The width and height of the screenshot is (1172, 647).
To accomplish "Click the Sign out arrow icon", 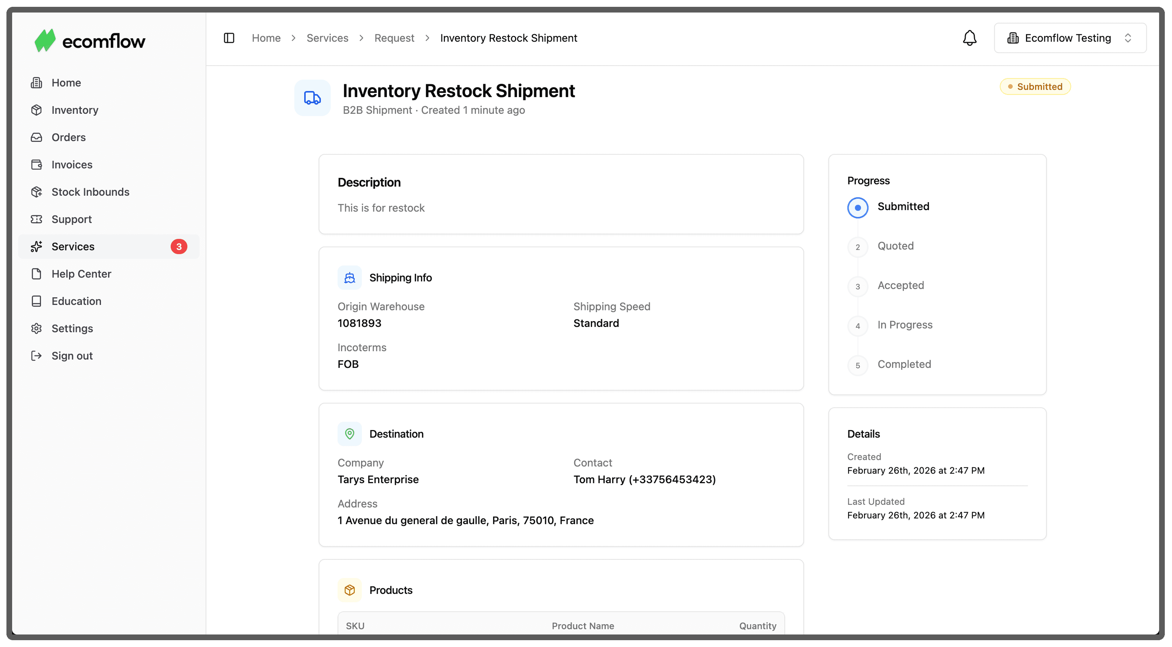I will pos(36,356).
